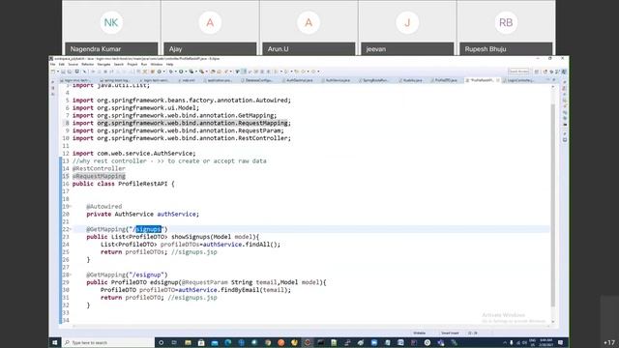Open the Project menu
Image resolution: width=619 pixels, height=348 pixels.
[133, 65]
